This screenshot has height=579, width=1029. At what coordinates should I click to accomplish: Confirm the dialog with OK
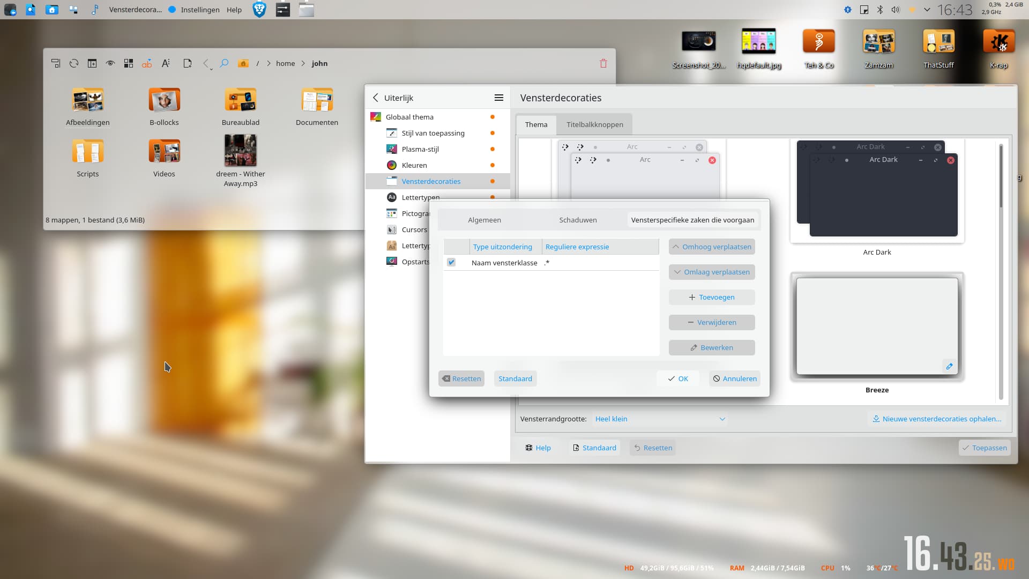tap(678, 378)
